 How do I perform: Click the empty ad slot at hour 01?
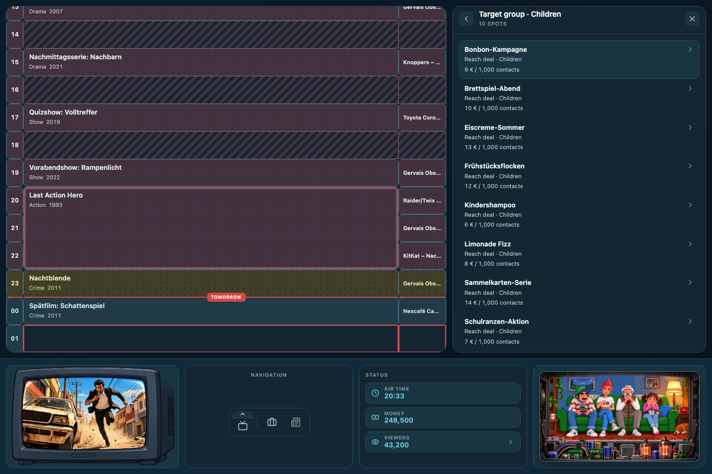(x=422, y=339)
